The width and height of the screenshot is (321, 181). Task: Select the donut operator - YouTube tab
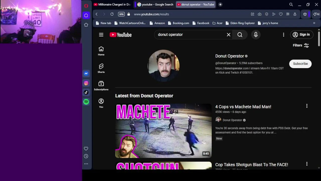coord(196,5)
